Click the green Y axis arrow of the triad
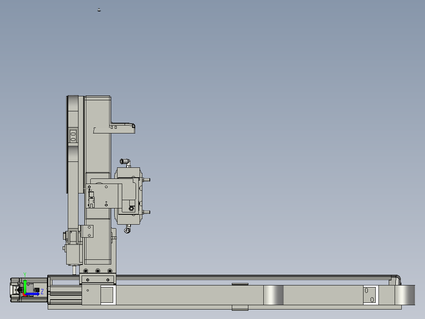 click(25, 286)
